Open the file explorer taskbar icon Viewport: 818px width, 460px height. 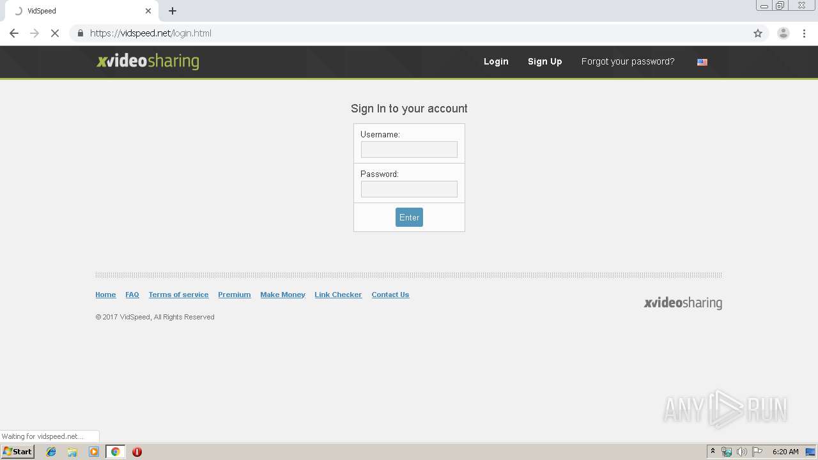click(x=72, y=452)
